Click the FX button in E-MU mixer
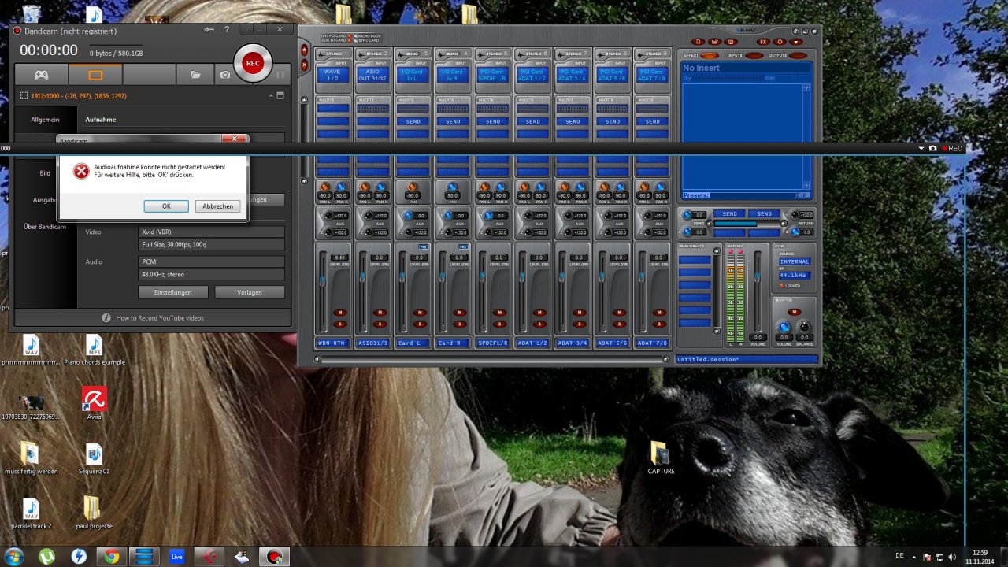Viewport: 1008px width, 567px height. coord(762,41)
